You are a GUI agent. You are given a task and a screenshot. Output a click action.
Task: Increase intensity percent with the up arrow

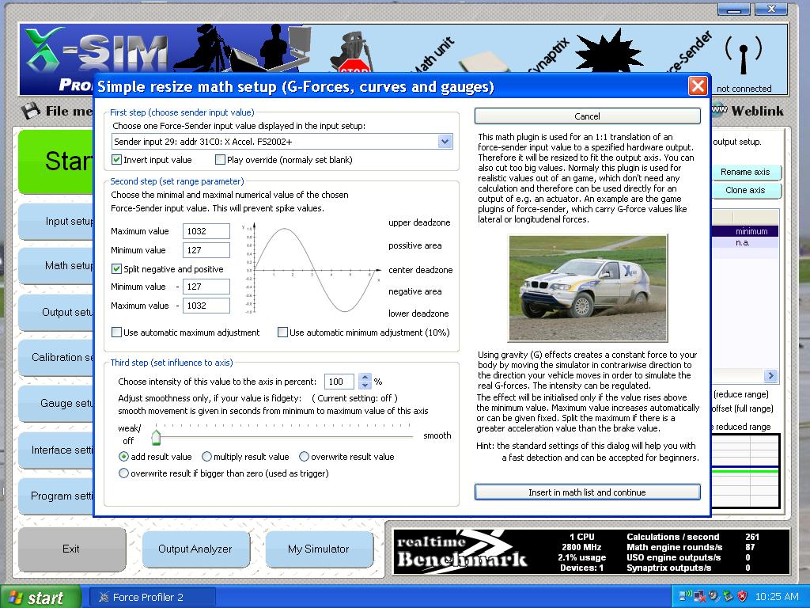click(365, 378)
